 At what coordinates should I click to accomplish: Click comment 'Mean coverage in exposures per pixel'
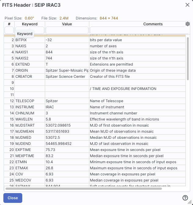(x=123, y=174)
